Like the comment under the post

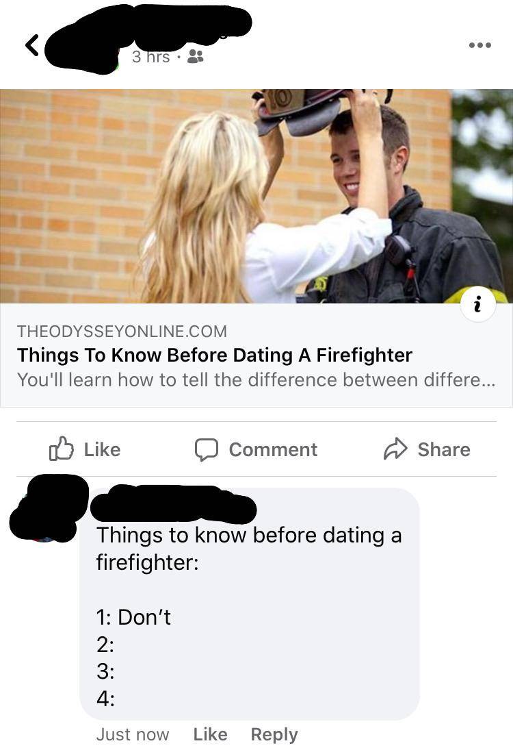click(x=210, y=734)
